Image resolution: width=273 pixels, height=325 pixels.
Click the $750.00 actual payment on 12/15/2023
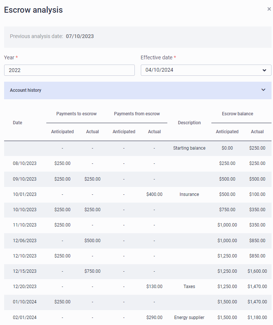[x=92, y=271]
